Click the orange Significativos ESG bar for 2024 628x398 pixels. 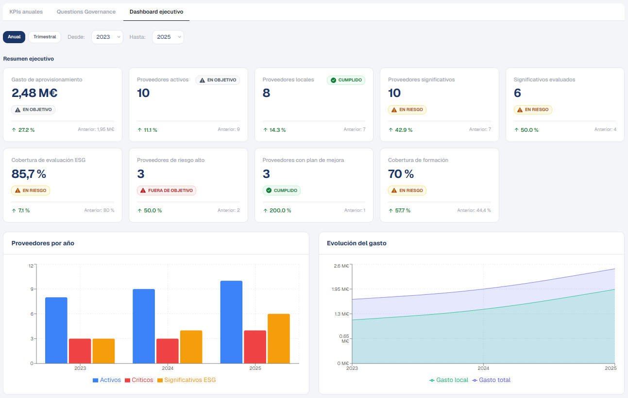click(x=191, y=347)
